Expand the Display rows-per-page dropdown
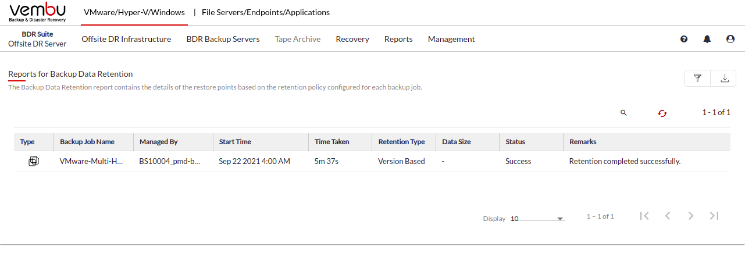The image size is (745, 271). pyautogui.click(x=537, y=219)
